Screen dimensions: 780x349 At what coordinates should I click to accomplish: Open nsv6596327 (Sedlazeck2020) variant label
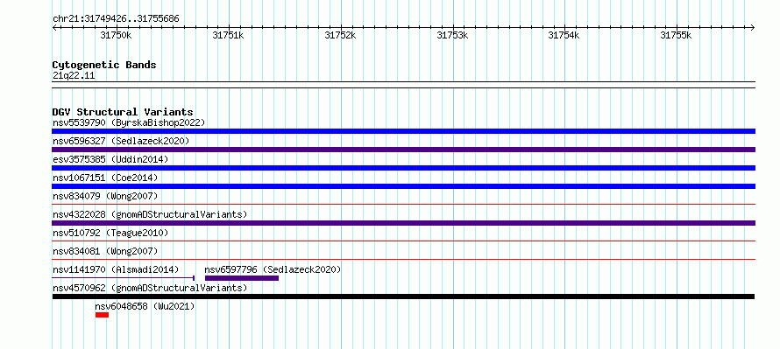[121, 141]
